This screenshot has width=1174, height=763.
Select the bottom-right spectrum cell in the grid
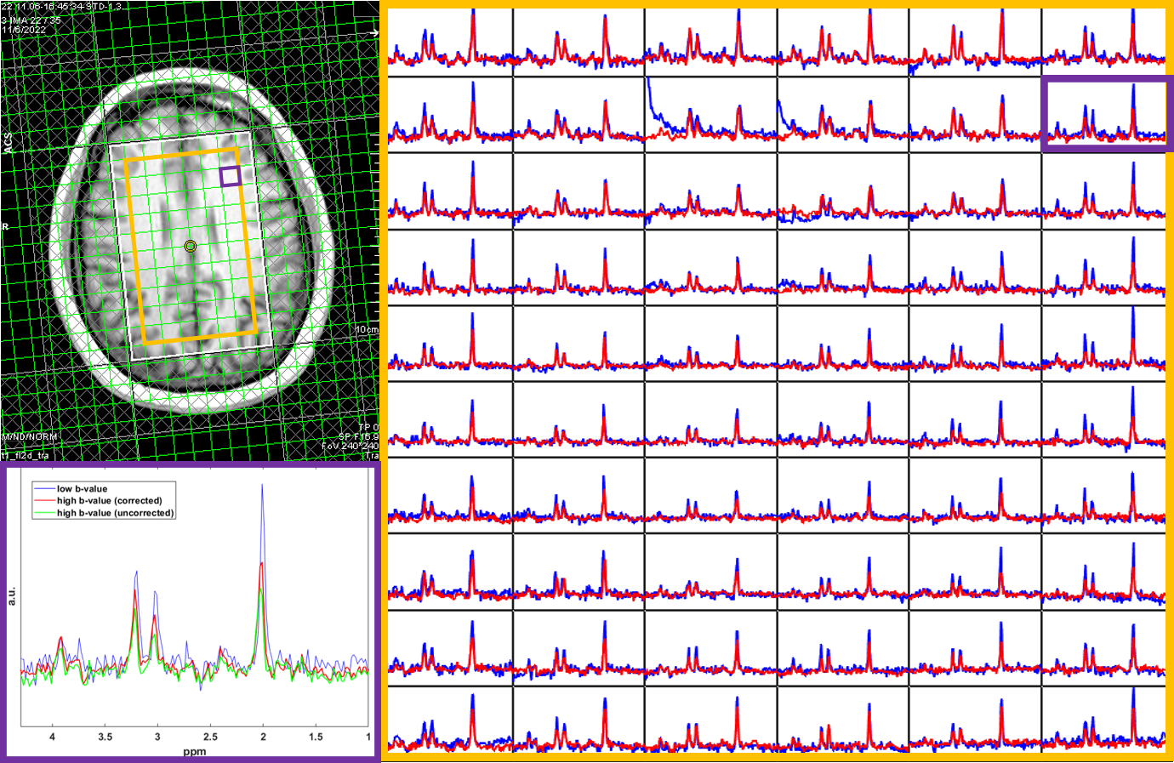click(x=1103, y=720)
